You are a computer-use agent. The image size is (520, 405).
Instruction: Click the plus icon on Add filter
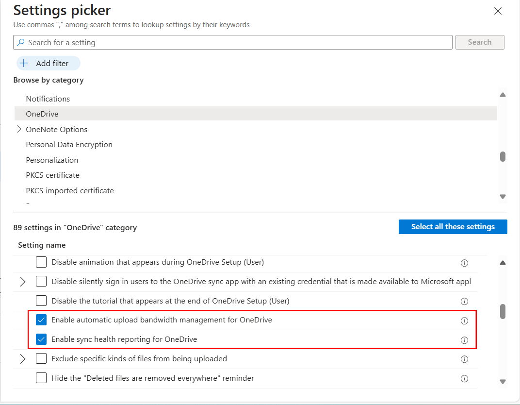click(24, 63)
